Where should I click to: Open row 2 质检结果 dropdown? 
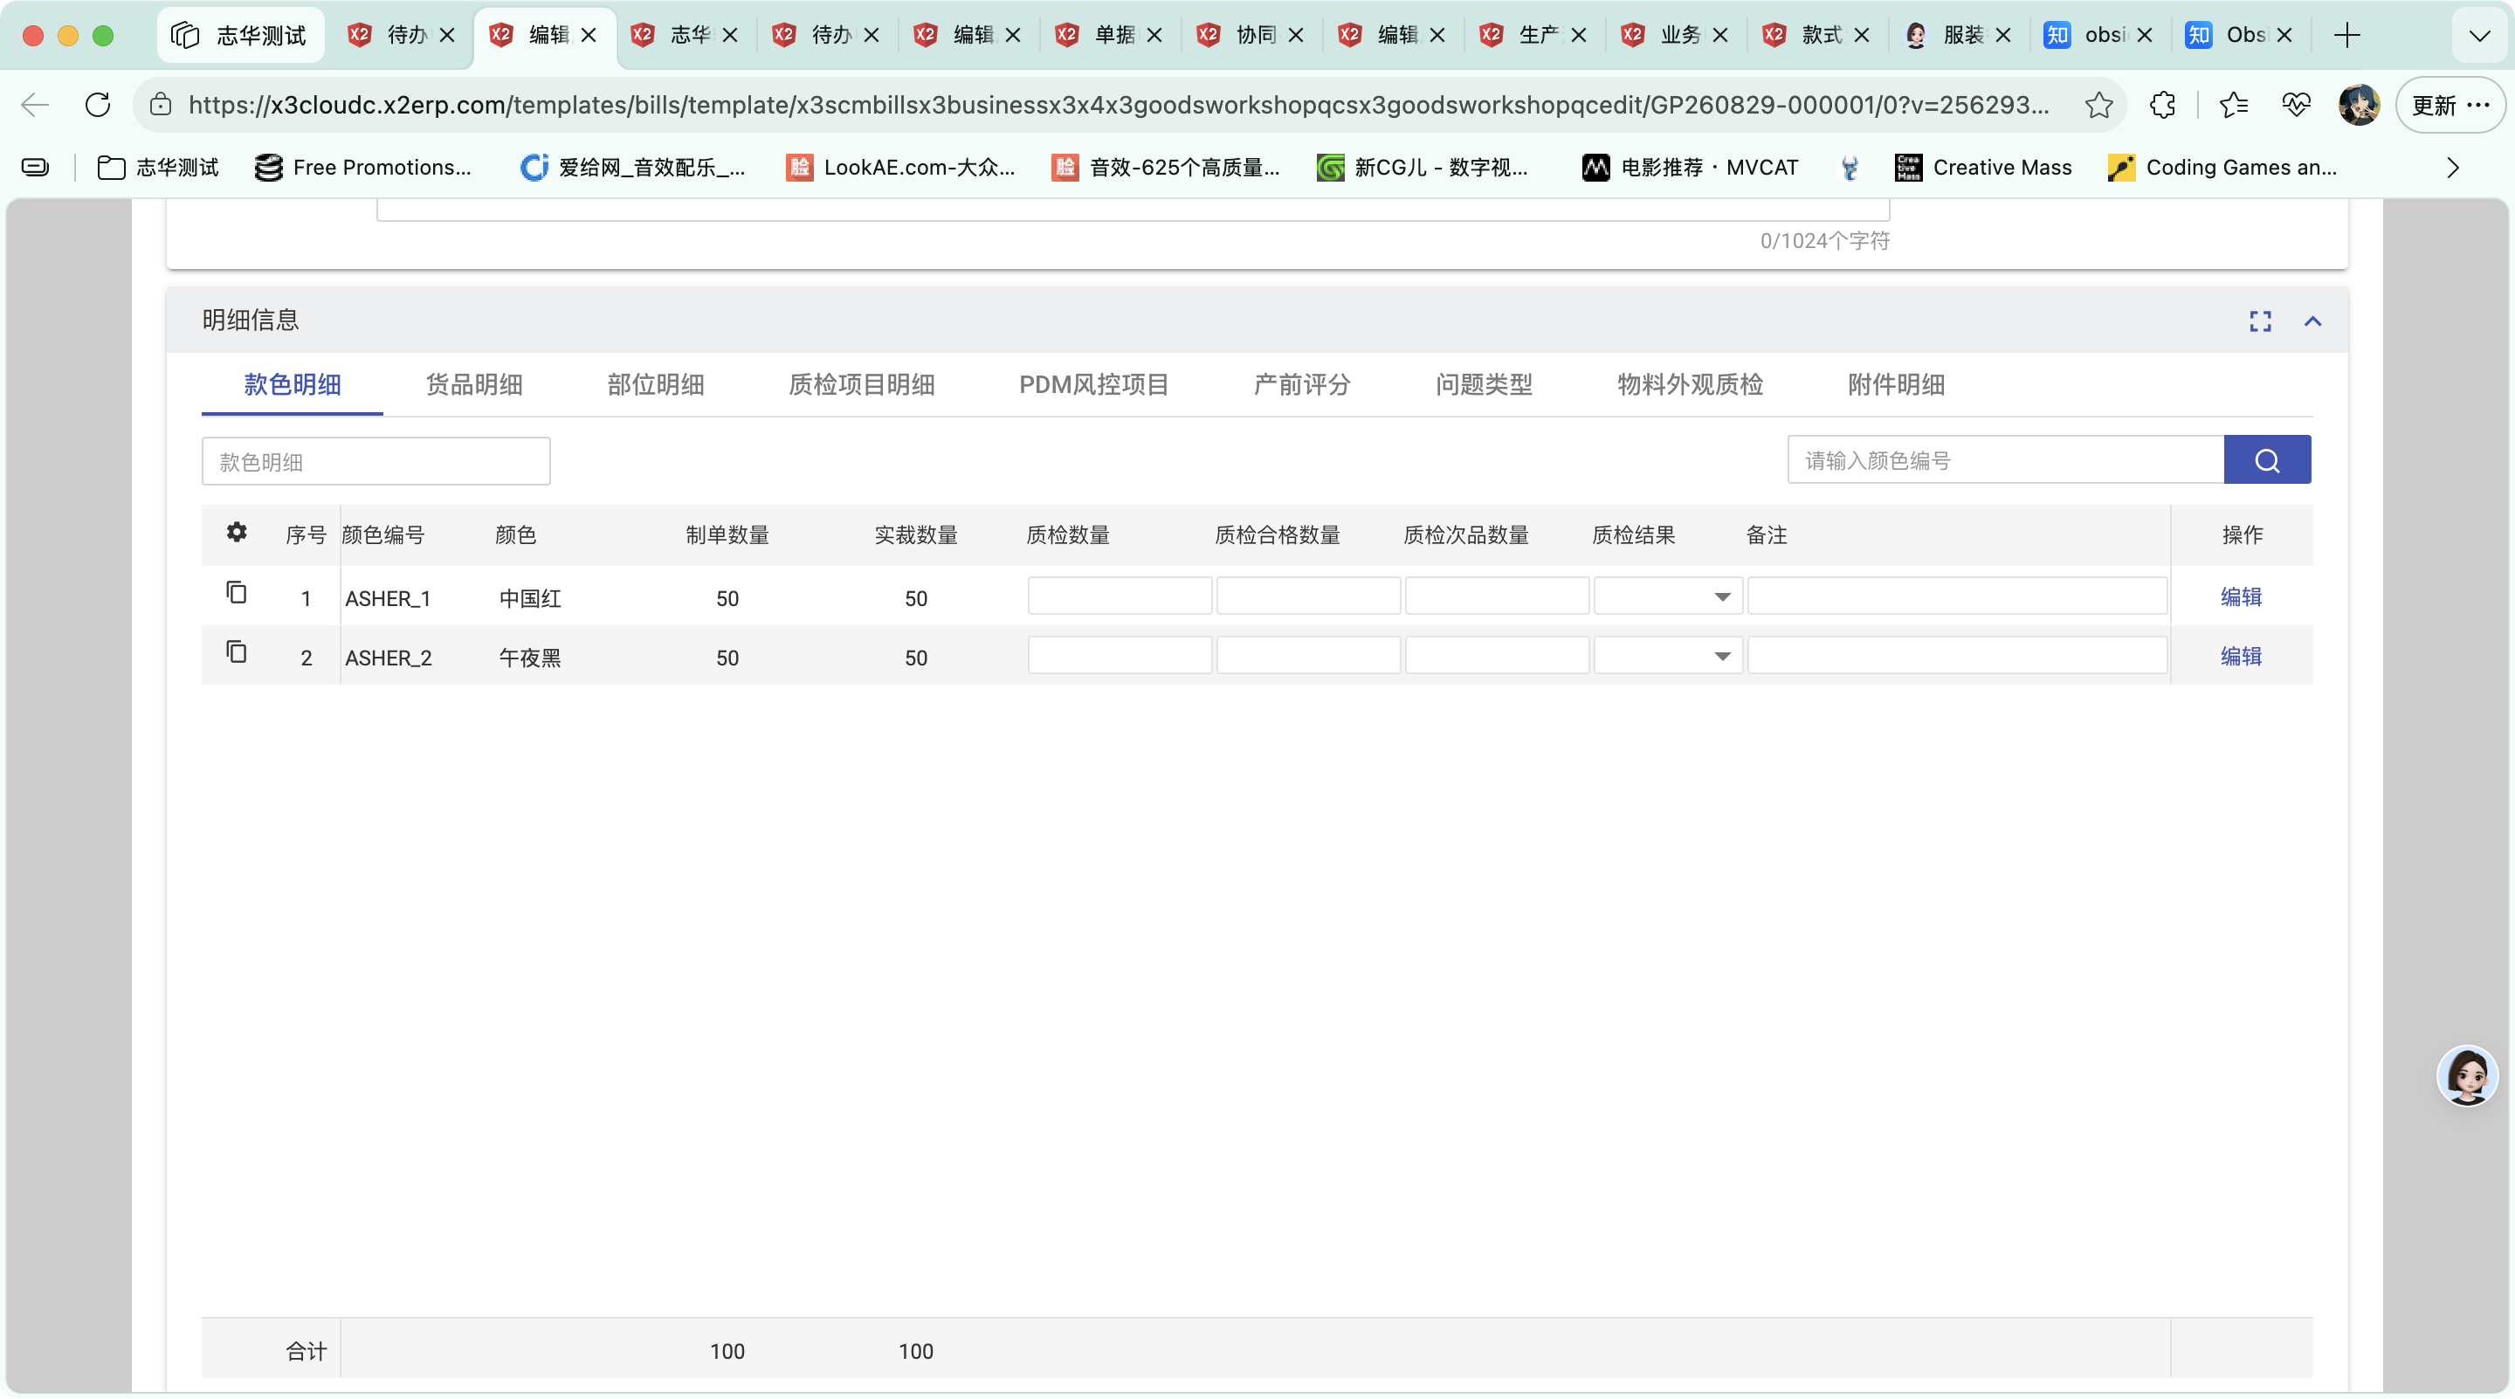[x=1668, y=656]
